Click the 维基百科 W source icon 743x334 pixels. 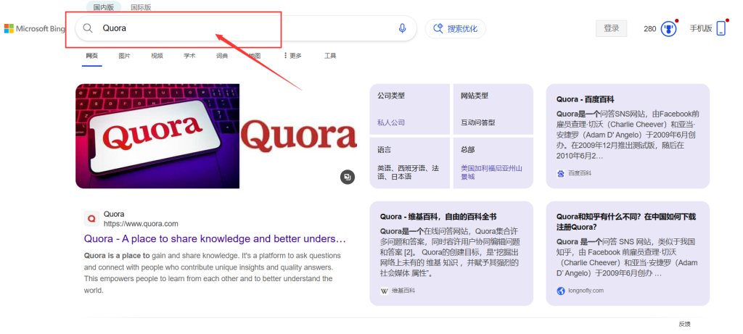385,291
